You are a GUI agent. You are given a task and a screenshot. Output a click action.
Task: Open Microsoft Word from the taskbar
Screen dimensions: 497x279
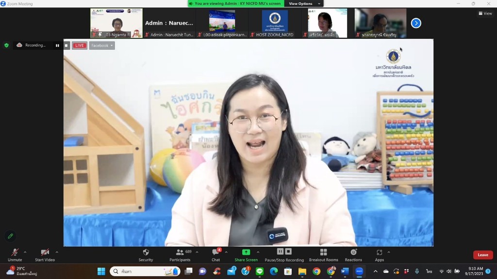coord(345,271)
